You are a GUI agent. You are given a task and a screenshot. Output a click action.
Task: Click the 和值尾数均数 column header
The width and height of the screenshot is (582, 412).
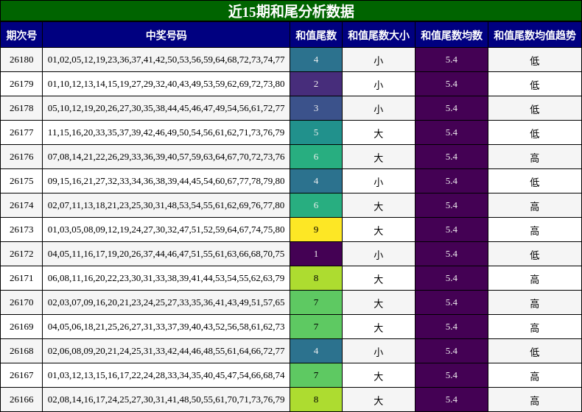(452, 35)
